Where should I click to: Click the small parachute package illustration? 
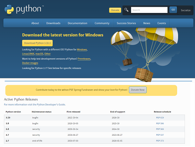point(122,48)
